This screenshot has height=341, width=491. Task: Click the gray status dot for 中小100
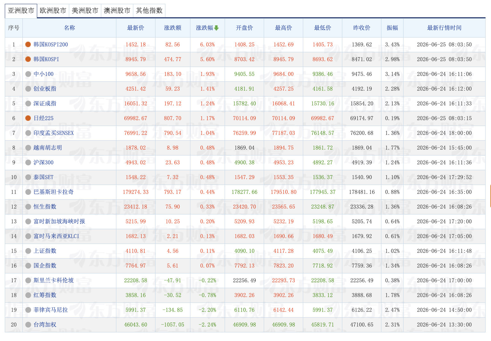pos(28,74)
